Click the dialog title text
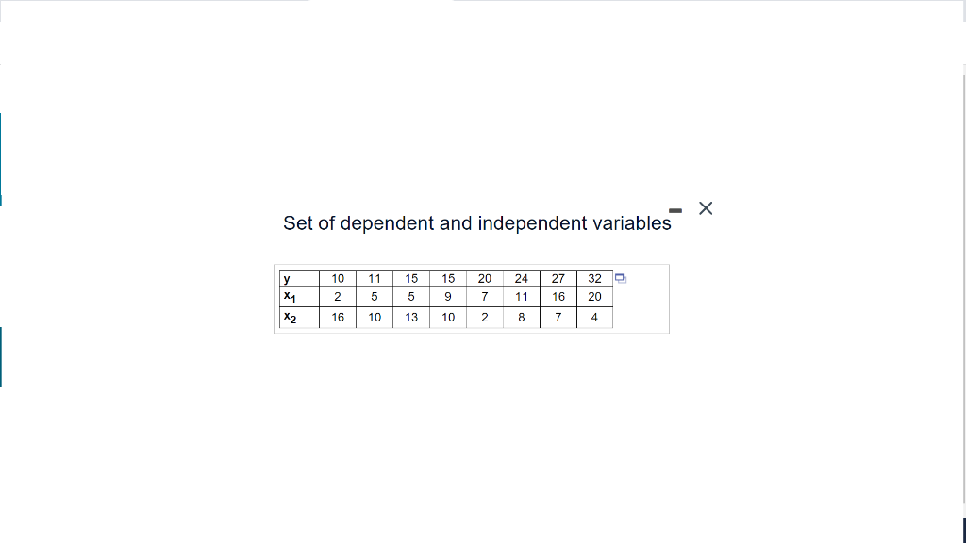The height and width of the screenshot is (543, 966). click(476, 223)
